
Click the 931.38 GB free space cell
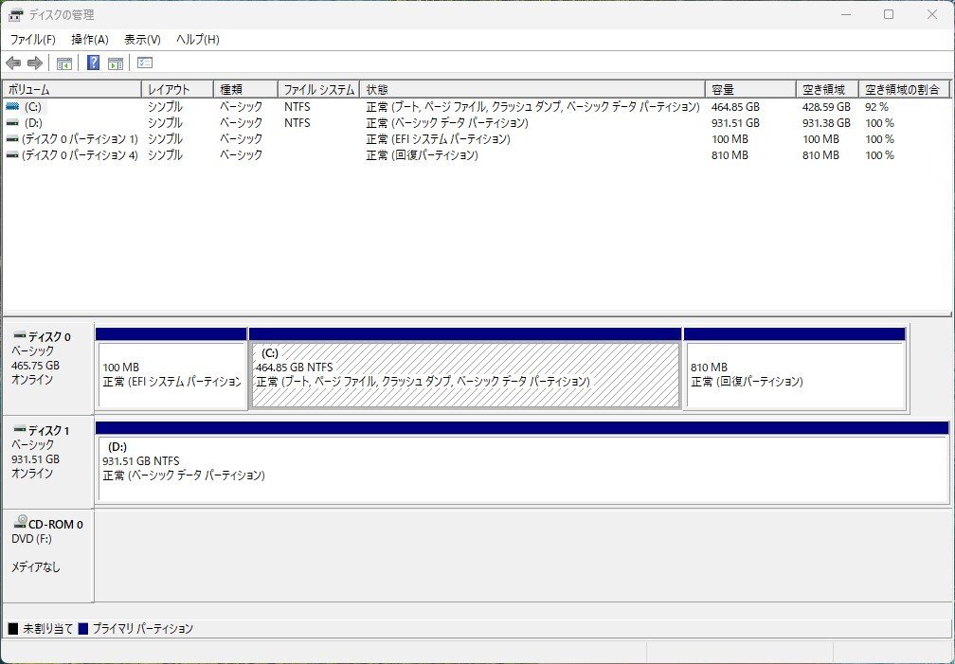(x=826, y=122)
